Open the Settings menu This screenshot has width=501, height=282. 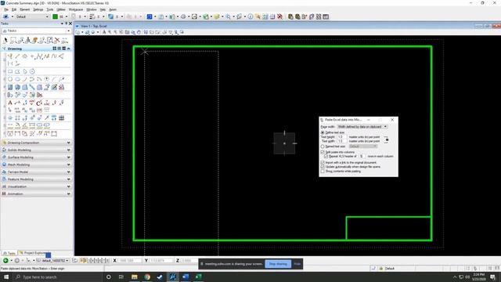point(38,9)
